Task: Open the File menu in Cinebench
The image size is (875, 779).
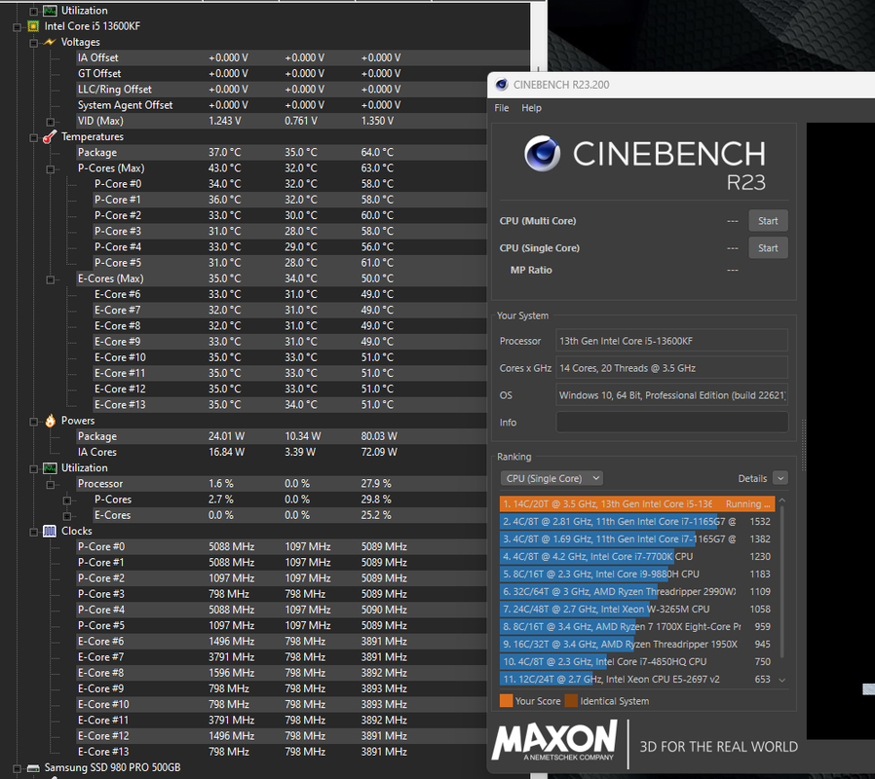Action: click(x=501, y=108)
